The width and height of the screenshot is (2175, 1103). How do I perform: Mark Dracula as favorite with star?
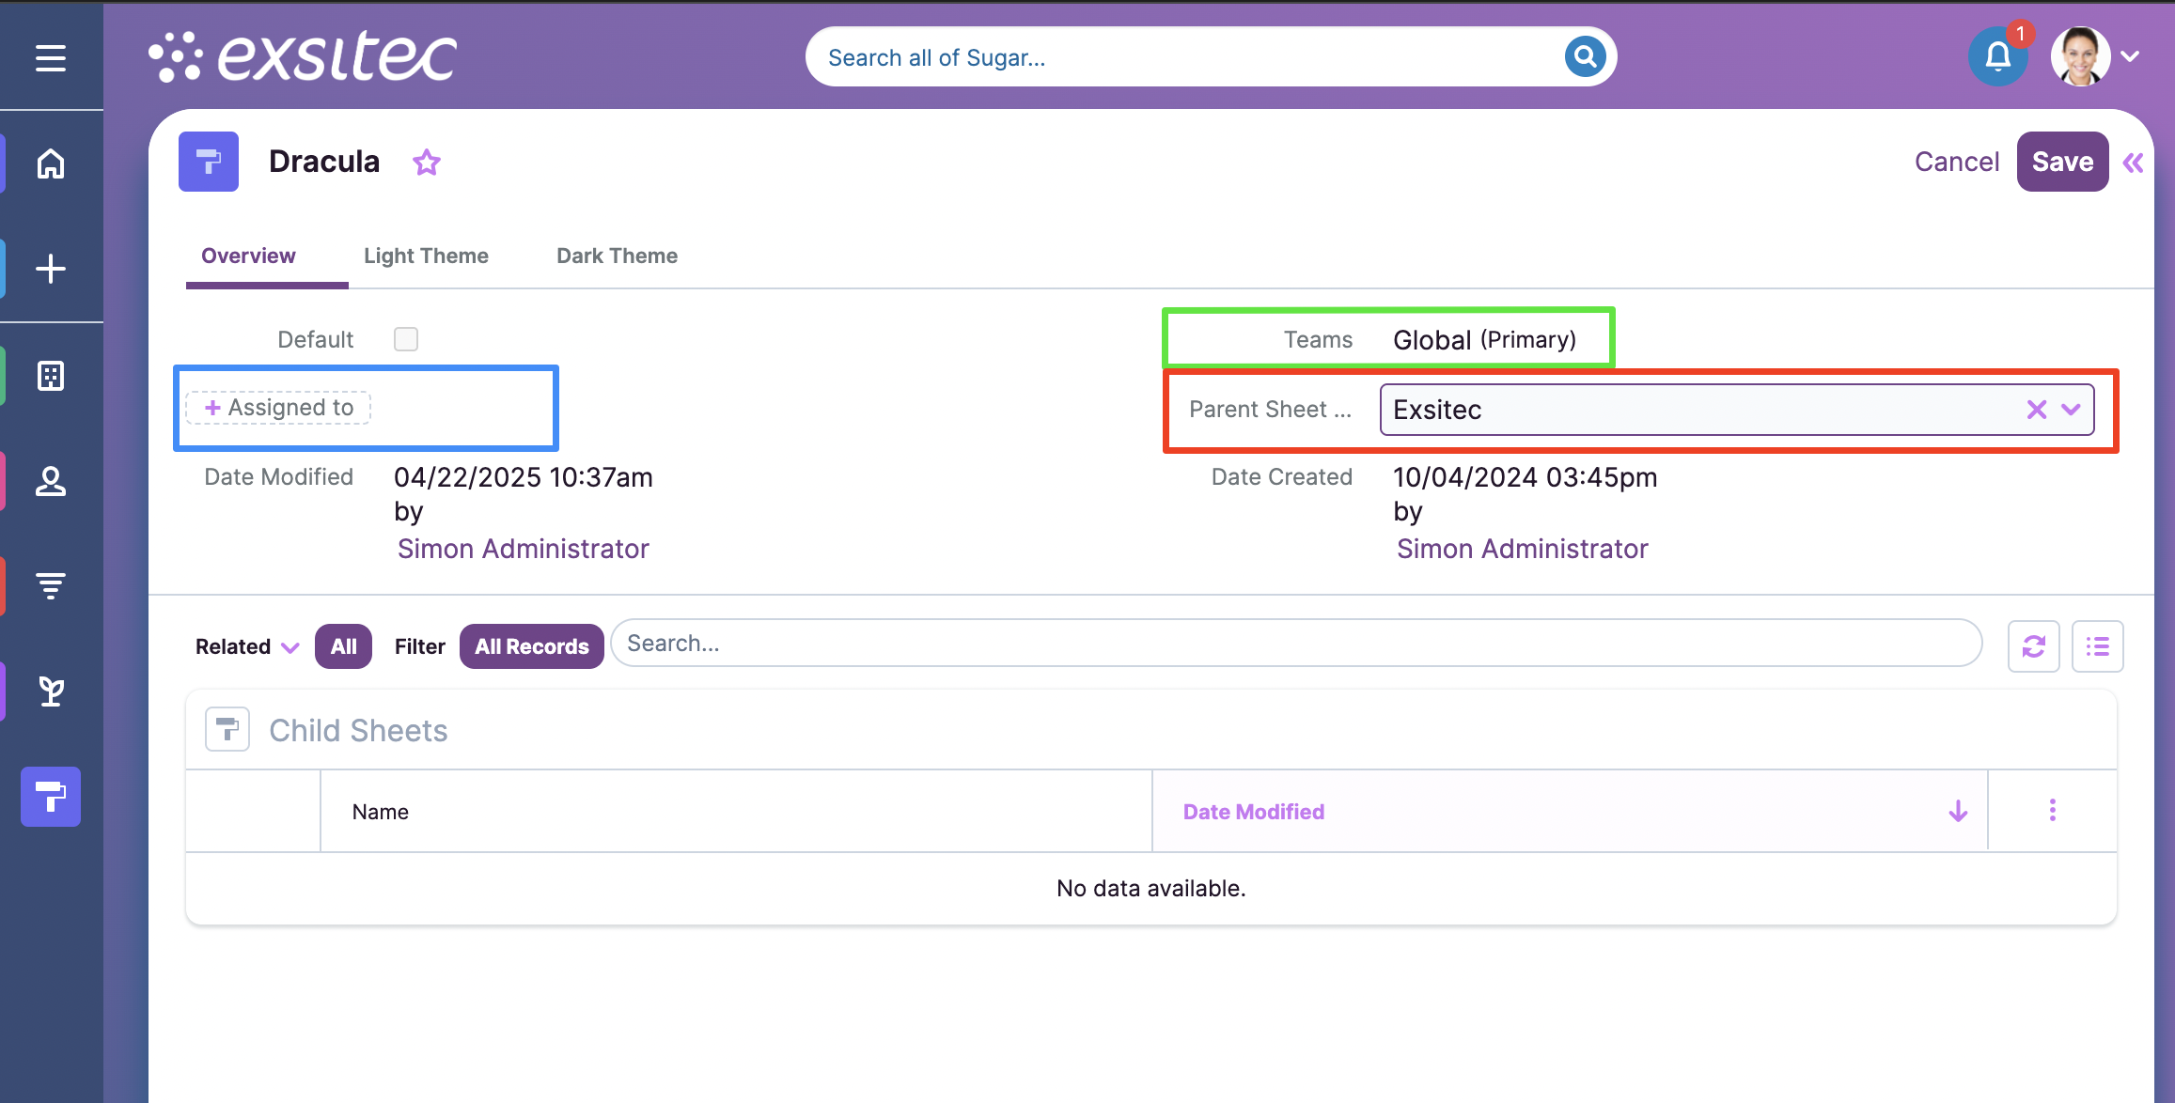click(x=427, y=163)
